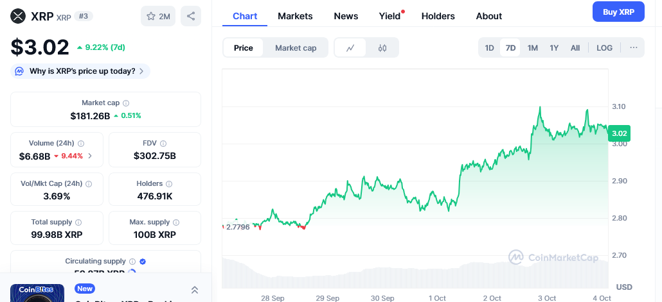
Task: Click the Market cap info icon
Action: coord(126,103)
